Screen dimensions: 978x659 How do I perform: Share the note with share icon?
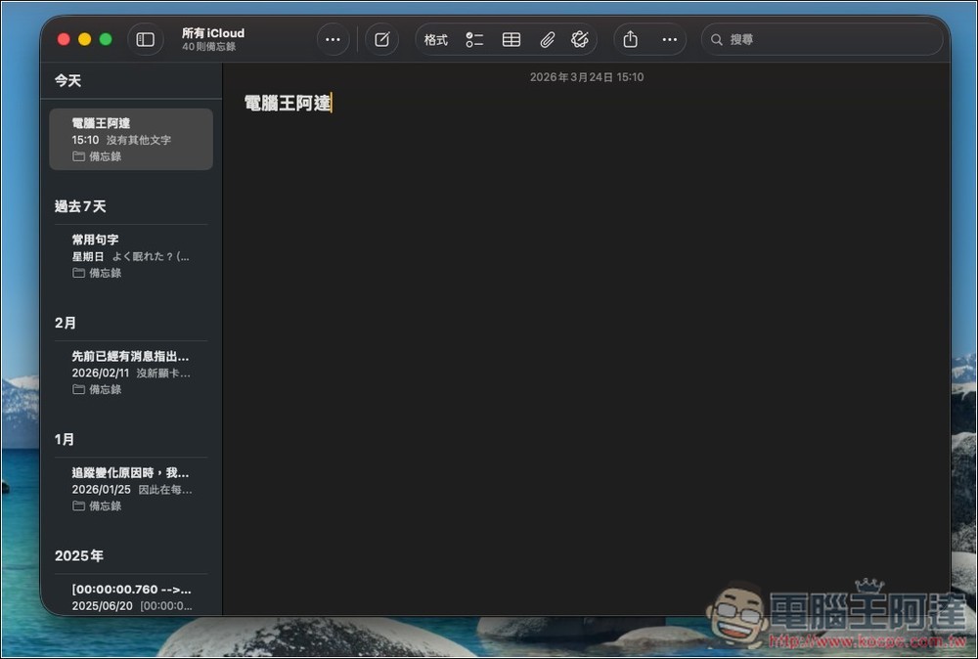631,40
